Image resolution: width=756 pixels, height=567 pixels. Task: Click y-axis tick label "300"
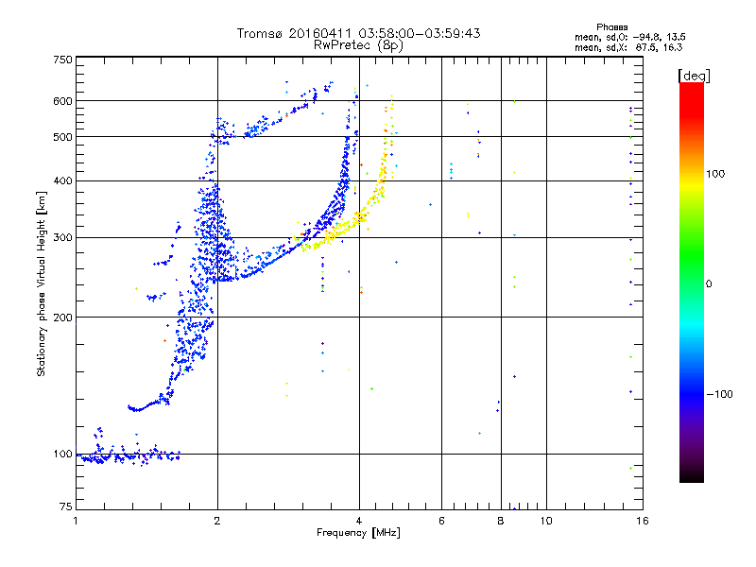pos(62,238)
